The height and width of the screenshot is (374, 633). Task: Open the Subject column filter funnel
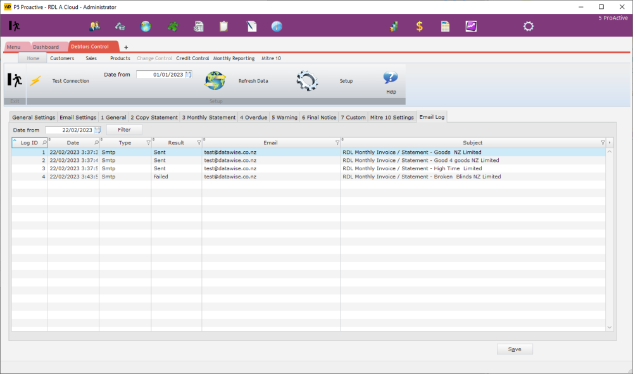(x=603, y=143)
